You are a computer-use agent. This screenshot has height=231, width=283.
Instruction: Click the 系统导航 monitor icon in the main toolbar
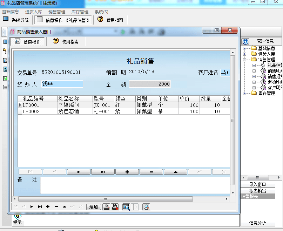click(x=6, y=19)
